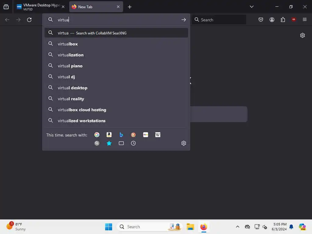312x234 pixels.
Task: Search with eBay engine icon
Action: click(145, 135)
